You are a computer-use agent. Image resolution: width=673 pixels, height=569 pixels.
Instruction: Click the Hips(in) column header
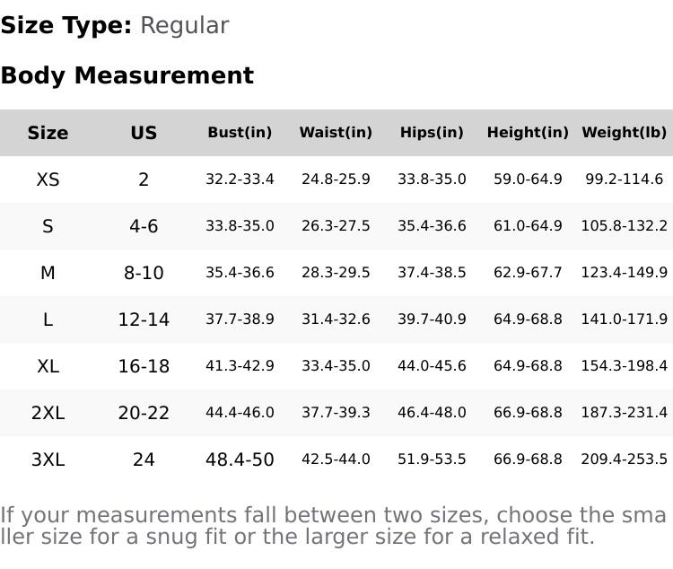432,133
